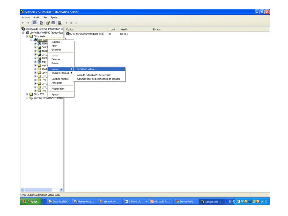Select the Sitios FTP folder icon
This screenshot has width=288, height=216.
pos(31,94)
